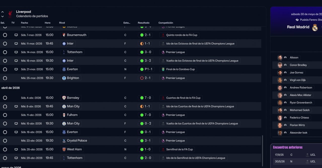Click the fixture list vertical scrollbar
The width and height of the screenshot is (322, 168).
[x=263, y=150]
